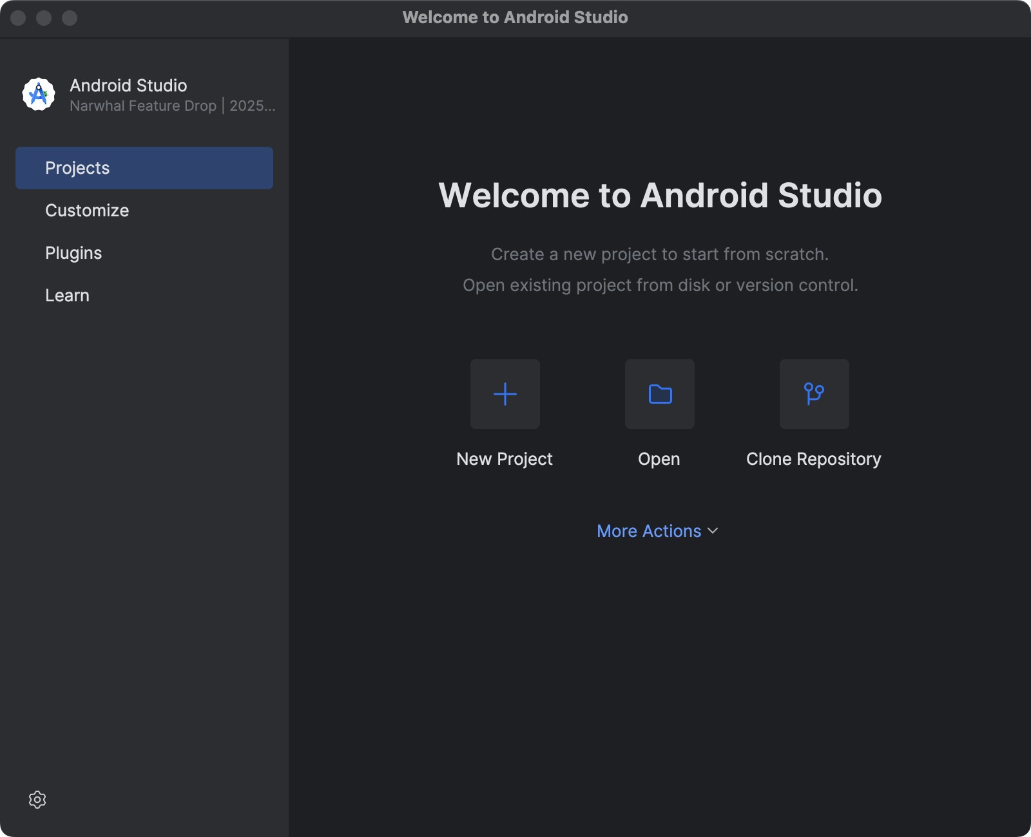Open More Actions menu
Viewport: 1031px width, 837px height.
(x=649, y=531)
